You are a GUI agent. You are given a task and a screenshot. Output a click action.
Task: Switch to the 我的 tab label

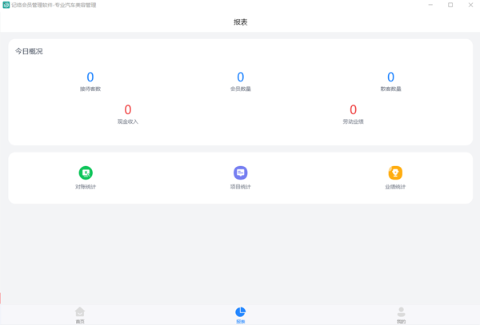click(x=401, y=322)
